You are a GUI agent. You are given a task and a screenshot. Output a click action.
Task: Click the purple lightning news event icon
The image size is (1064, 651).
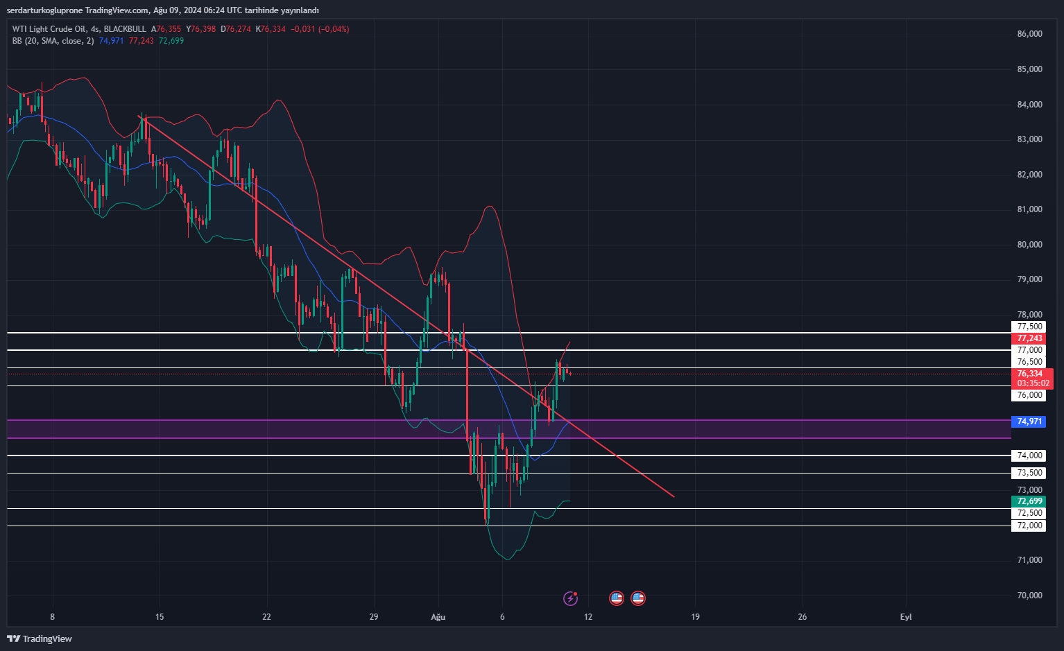coord(570,598)
